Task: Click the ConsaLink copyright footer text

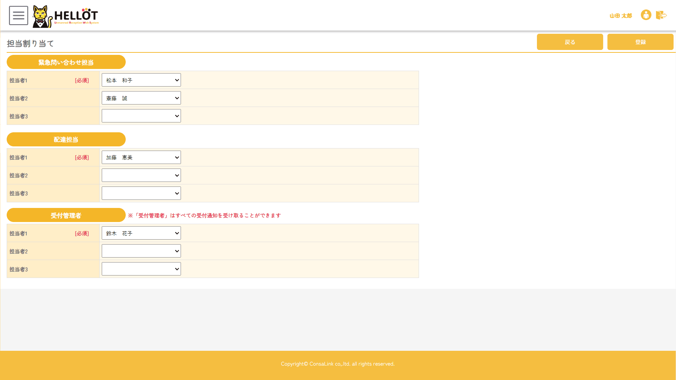Action: click(x=337, y=364)
